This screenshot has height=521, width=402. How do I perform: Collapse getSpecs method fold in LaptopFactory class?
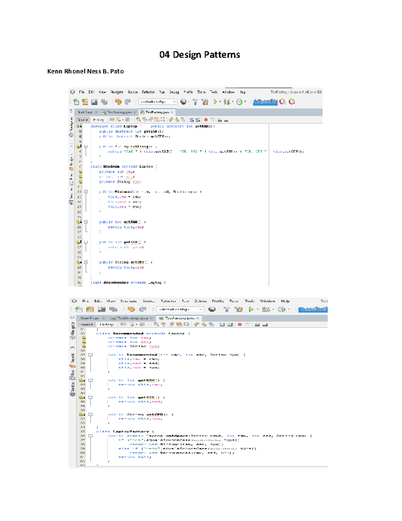[90, 436]
